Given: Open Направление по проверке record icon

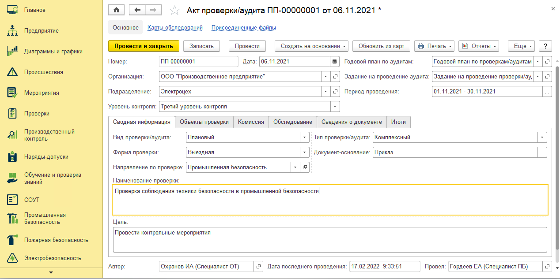Looking at the screenshot, I should [305, 167].
